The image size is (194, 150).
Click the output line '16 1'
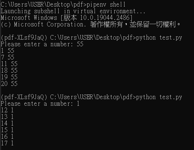pyautogui.click(x=7, y=136)
